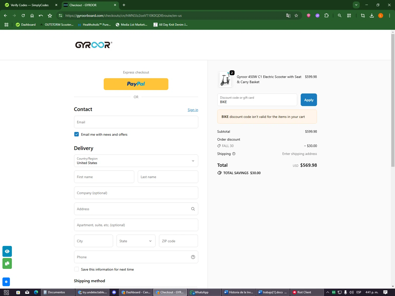Show hidden system tray icons chevron
395x296 pixels.
pos(328,292)
